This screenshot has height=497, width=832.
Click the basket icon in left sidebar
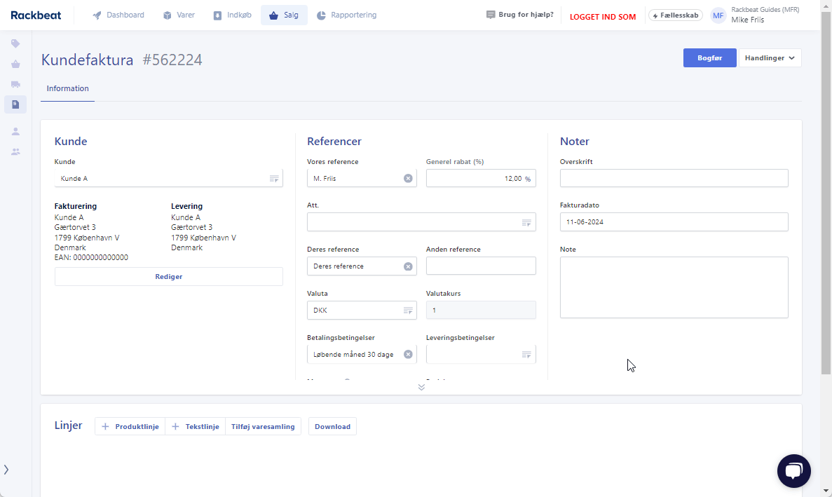tap(15, 64)
